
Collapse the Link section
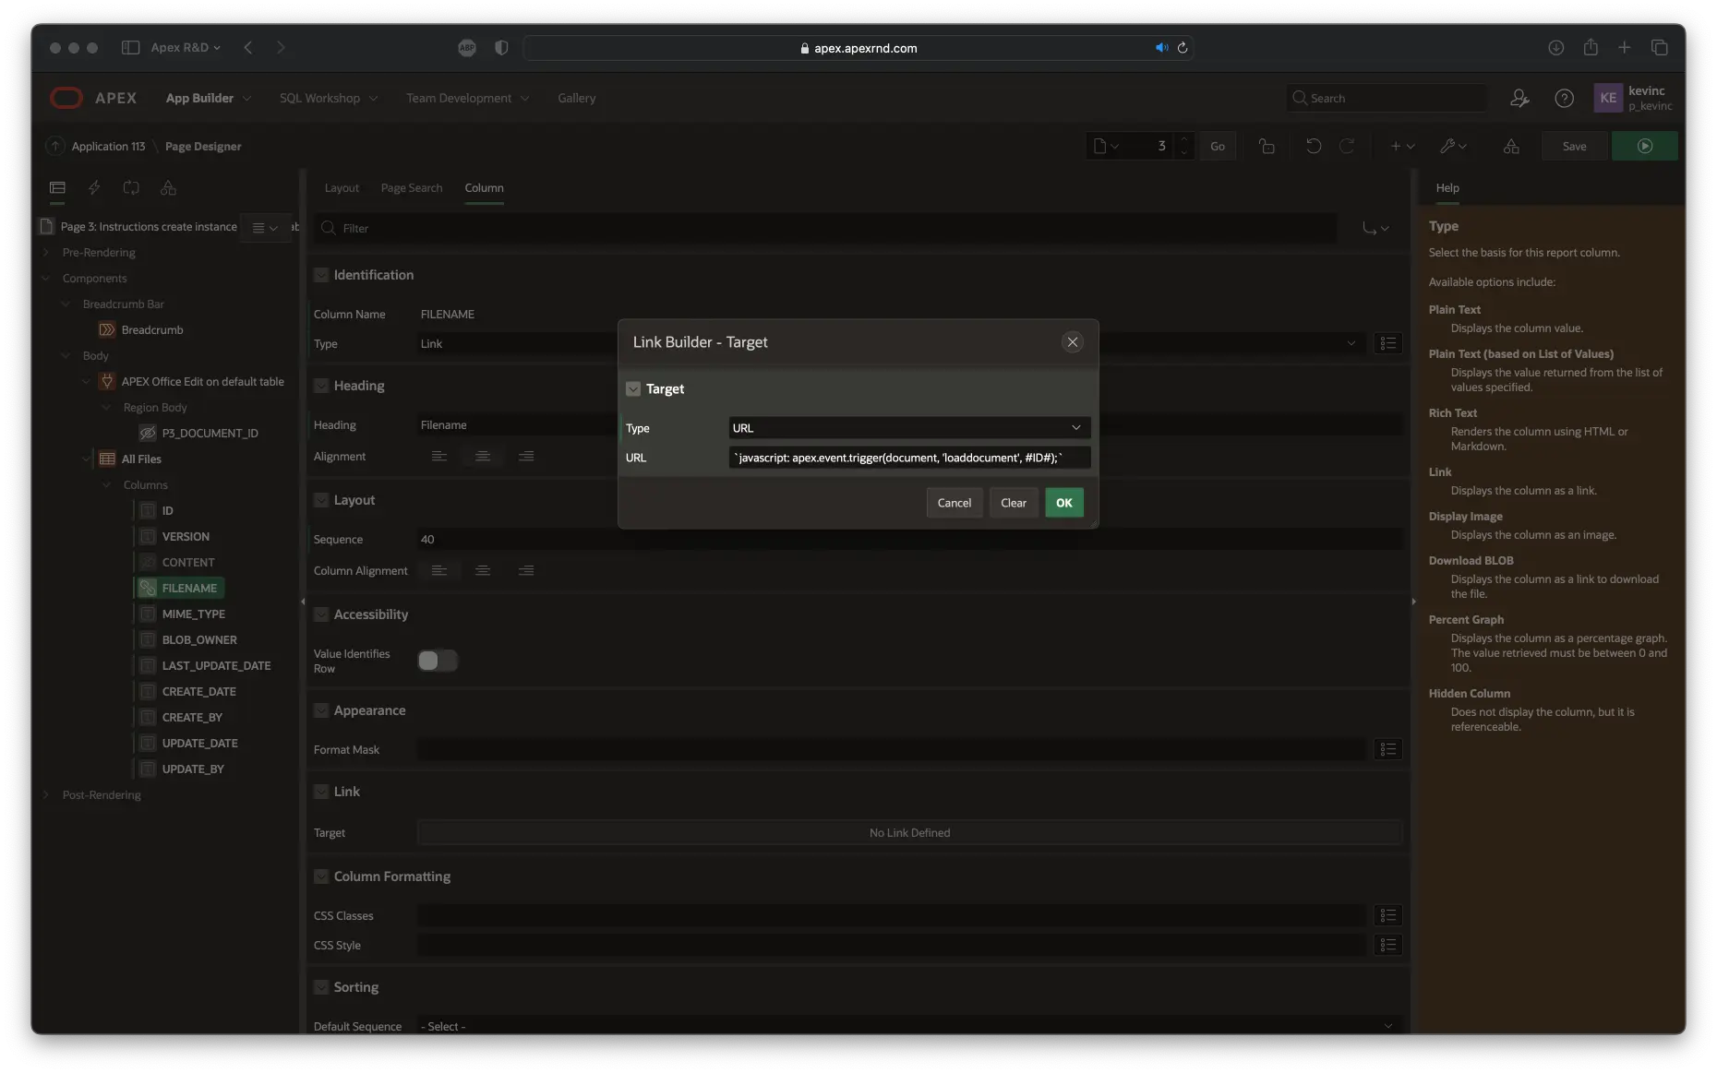pyautogui.click(x=321, y=792)
